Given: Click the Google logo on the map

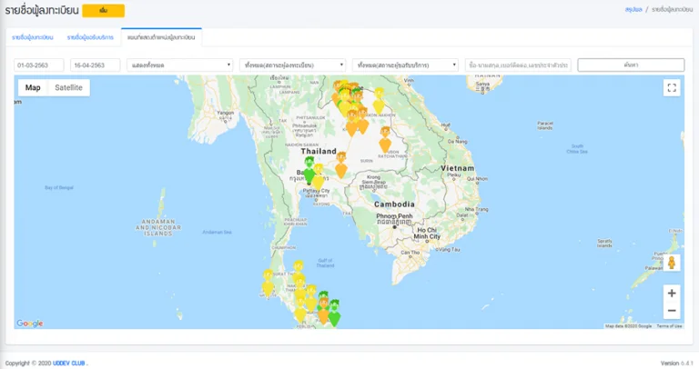Looking at the screenshot, I should [x=30, y=324].
